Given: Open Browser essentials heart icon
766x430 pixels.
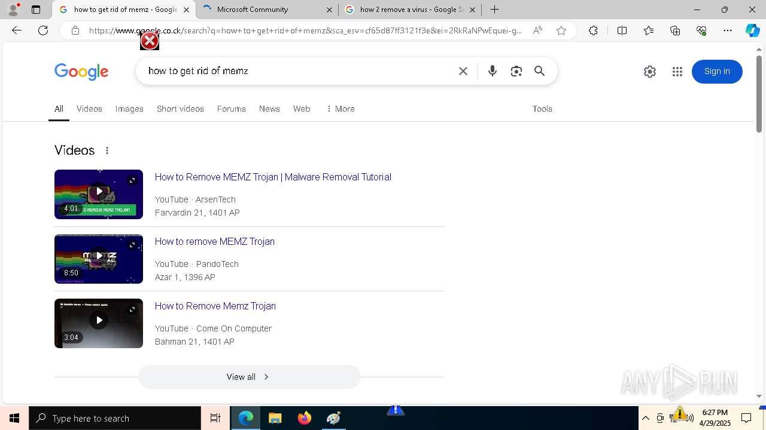Looking at the screenshot, I should (701, 30).
